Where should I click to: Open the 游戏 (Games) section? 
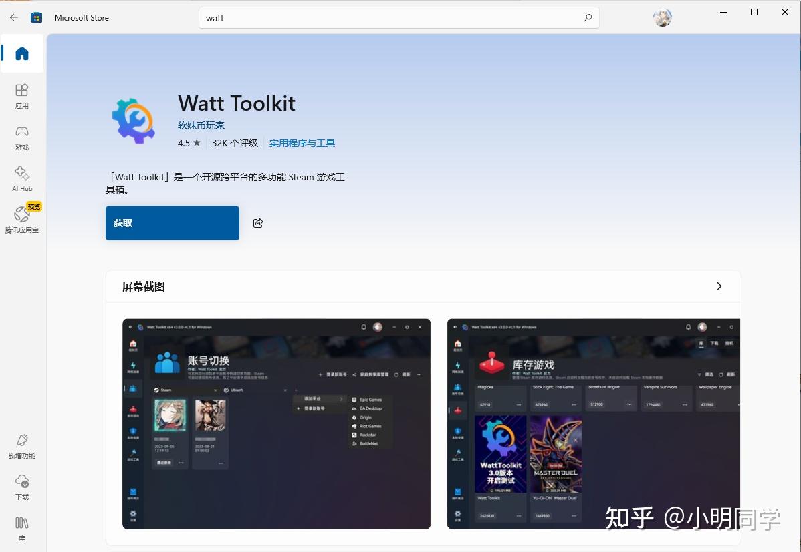tap(21, 137)
